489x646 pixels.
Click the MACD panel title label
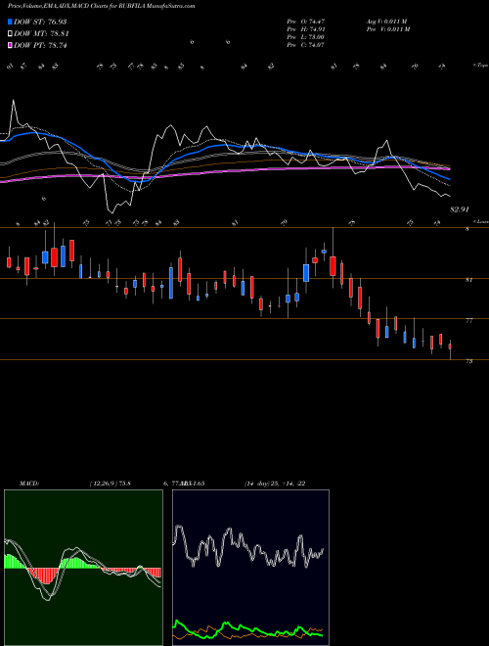coord(28,484)
